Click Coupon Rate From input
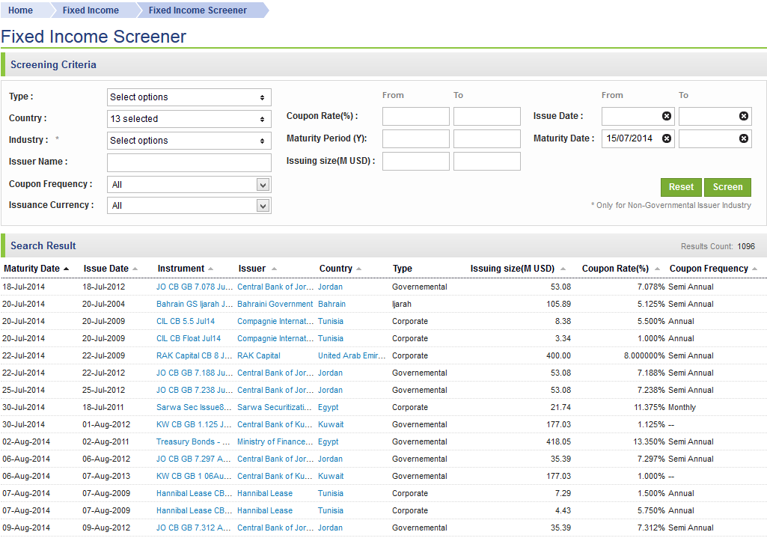Screen dimensions: 767x541 tap(416, 117)
